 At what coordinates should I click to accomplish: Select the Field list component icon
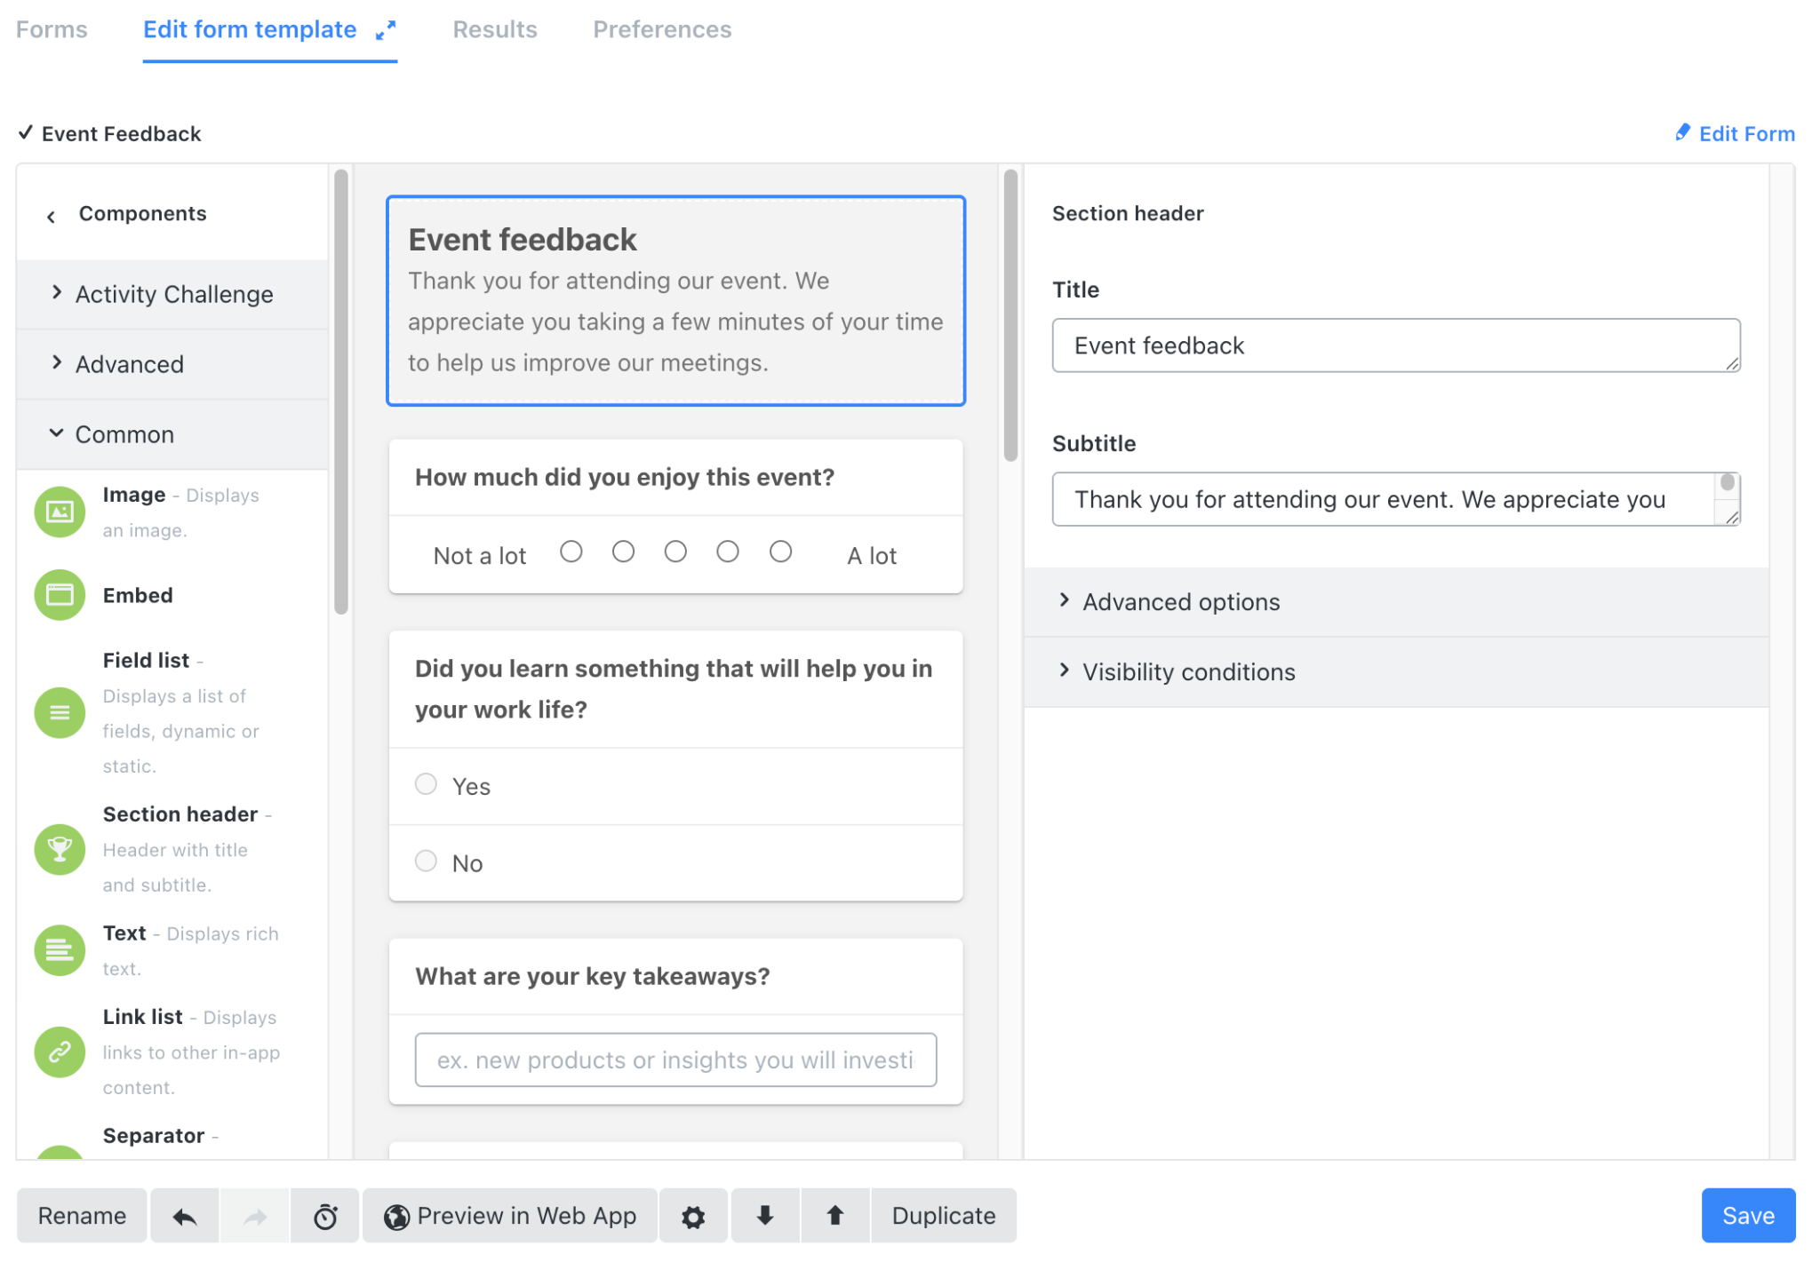[x=60, y=713]
